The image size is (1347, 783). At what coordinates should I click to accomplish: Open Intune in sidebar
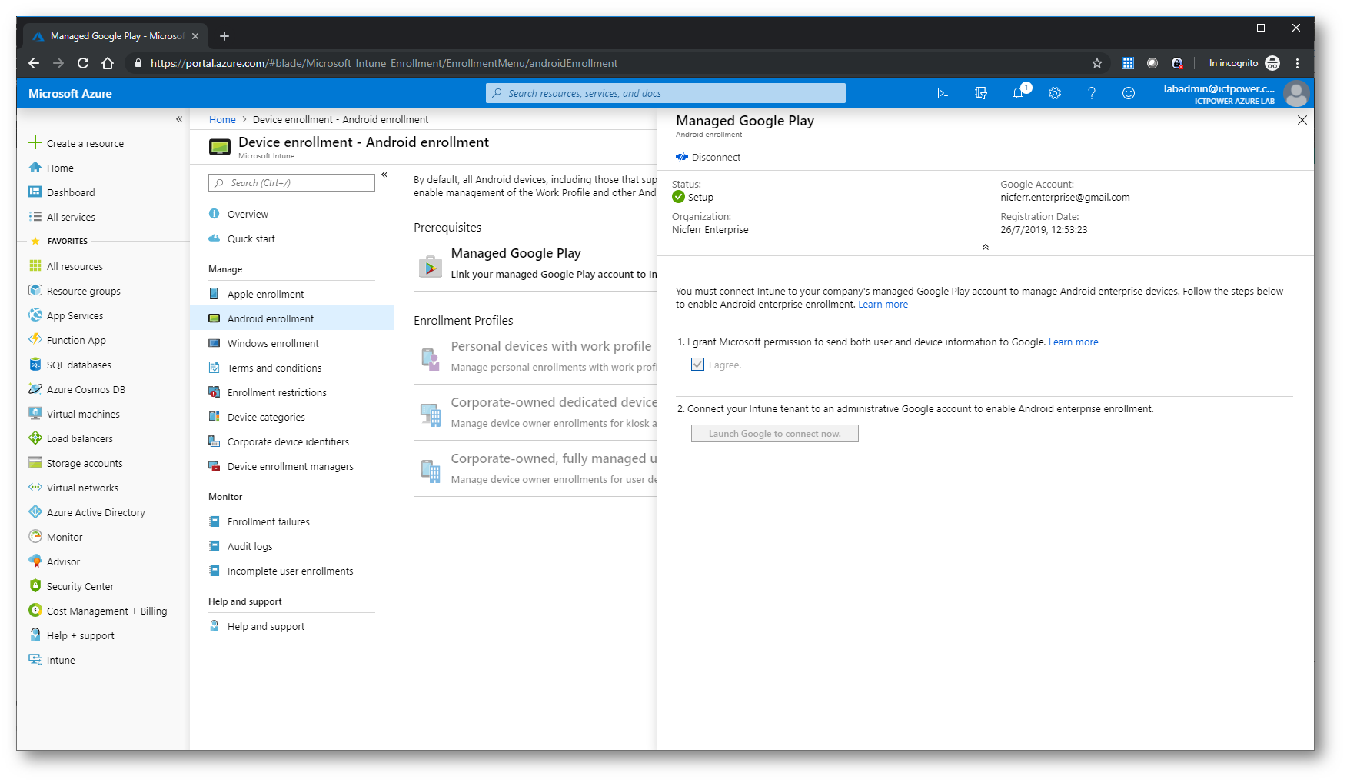(x=52, y=660)
